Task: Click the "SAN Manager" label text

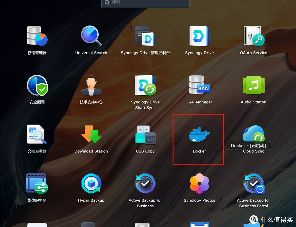Action: [199, 102]
